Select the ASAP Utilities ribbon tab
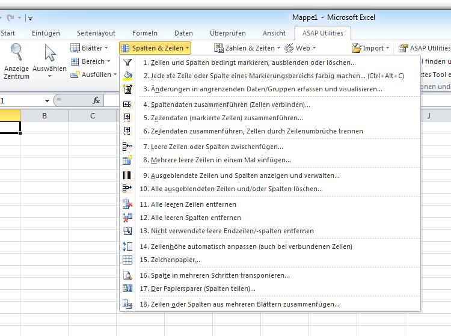451x336 pixels. (323, 33)
